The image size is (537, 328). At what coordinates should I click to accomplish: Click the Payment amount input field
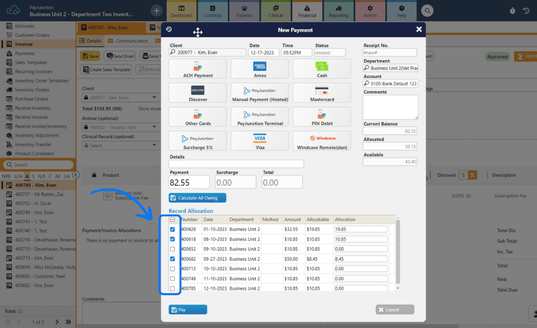(x=189, y=182)
